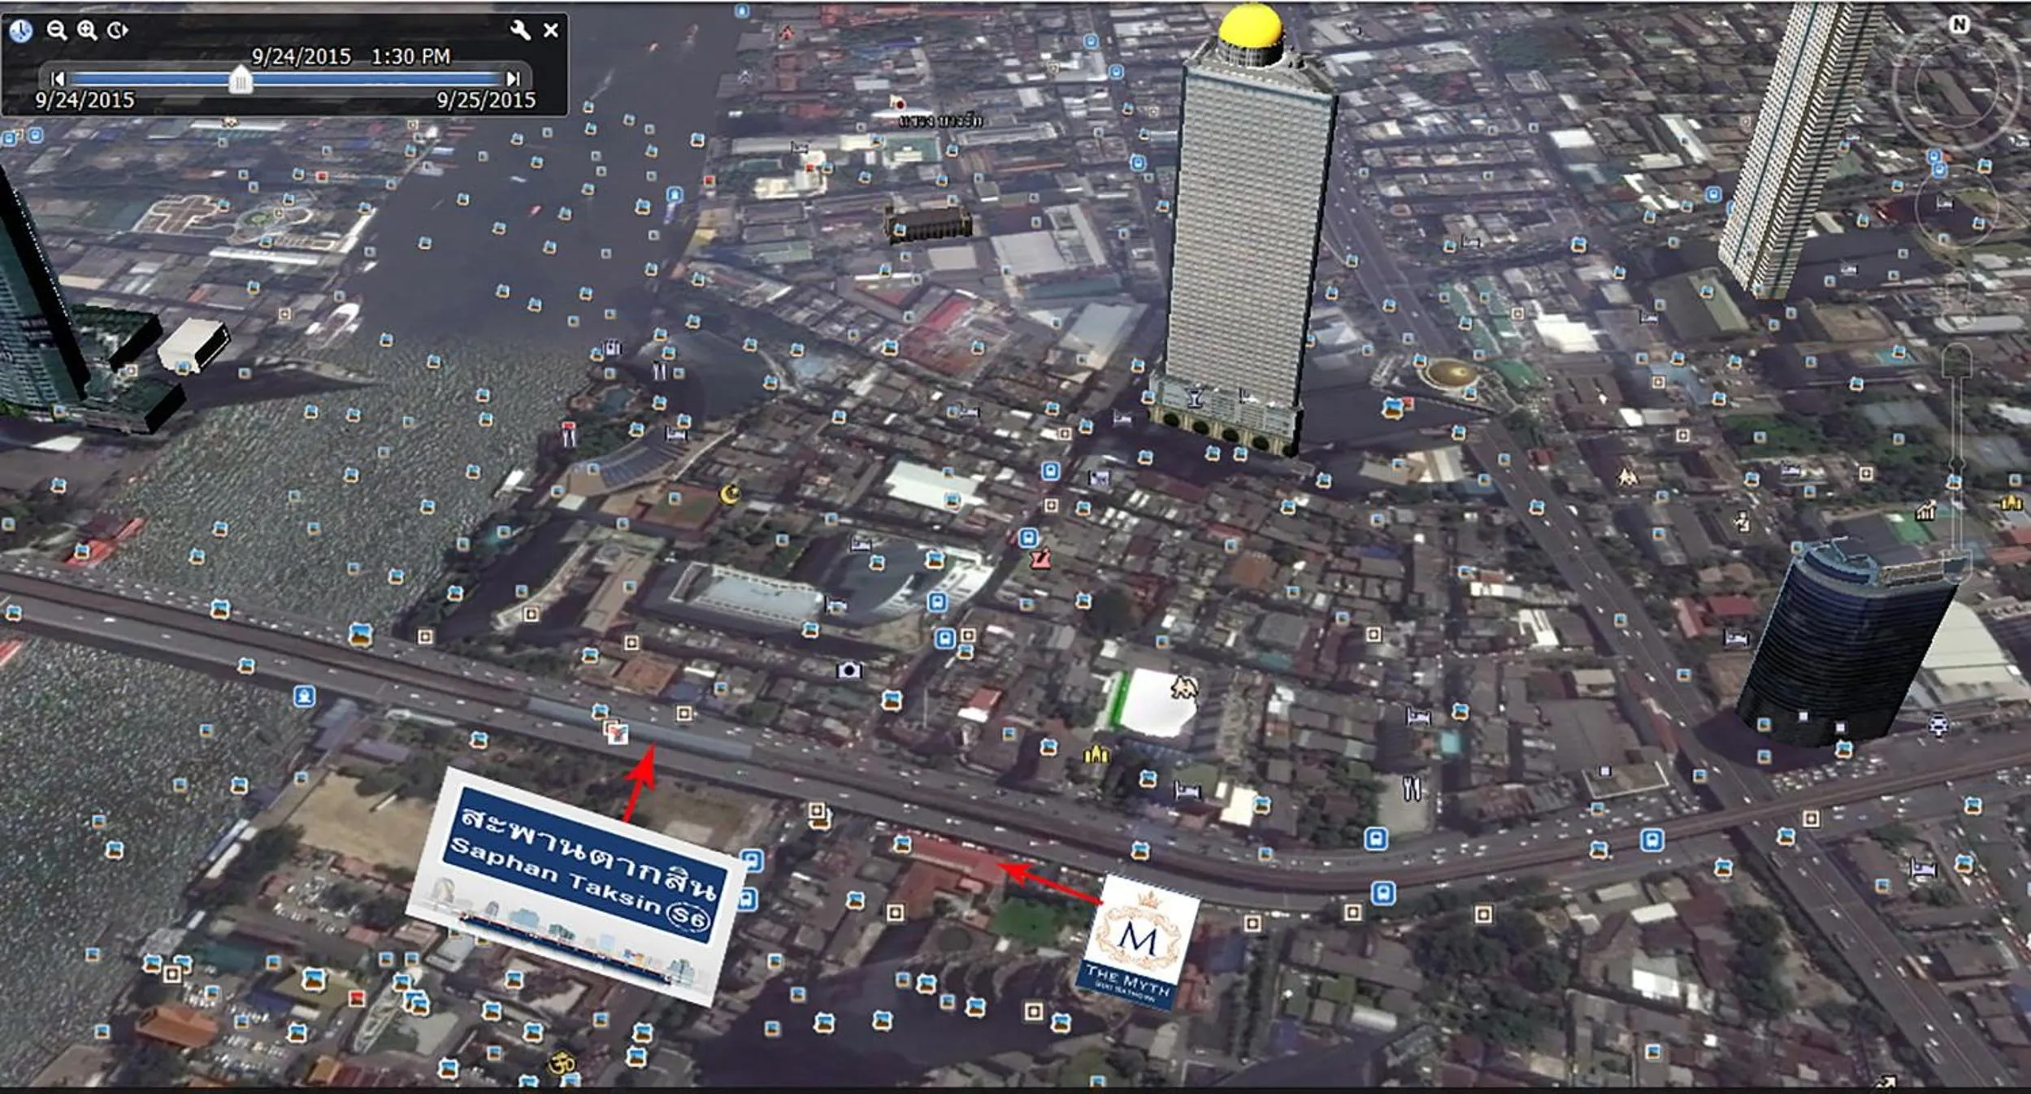Click the clock icon on the time slider panel
The width and height of the screenshot is (2031, 1094).
pyautogui.click(x=22, y=32)
